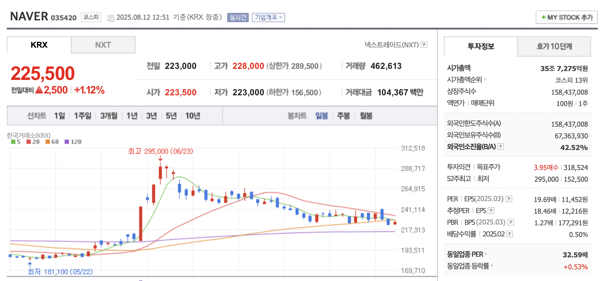Viewport: 604px width, 281px height.
Task: Select the red 20-day moving average legend
Action: 33,142
